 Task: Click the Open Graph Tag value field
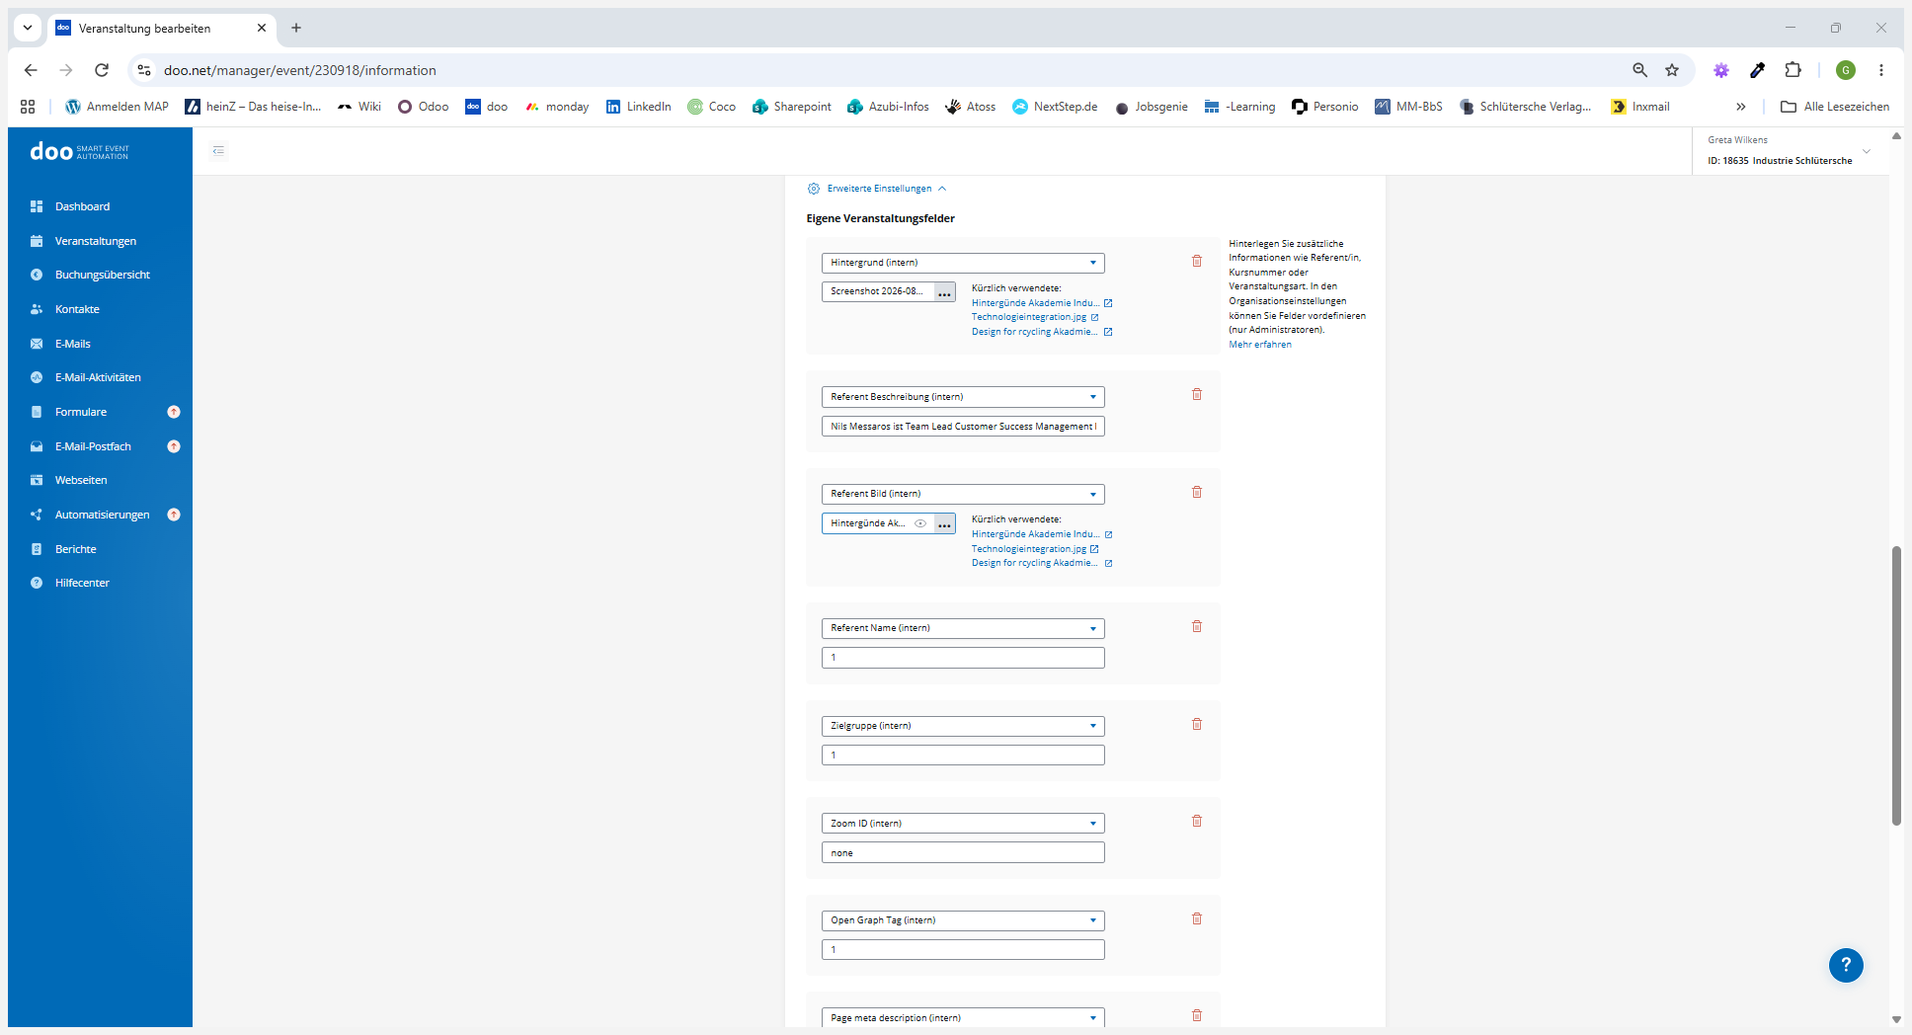tap(963, 950)
